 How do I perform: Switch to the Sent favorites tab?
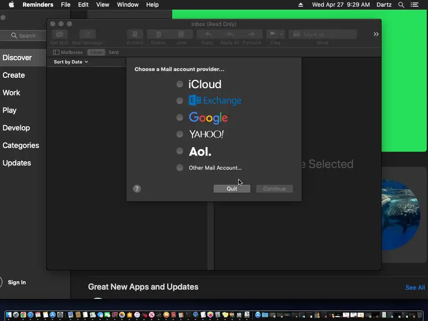click(x=114, y=52)
